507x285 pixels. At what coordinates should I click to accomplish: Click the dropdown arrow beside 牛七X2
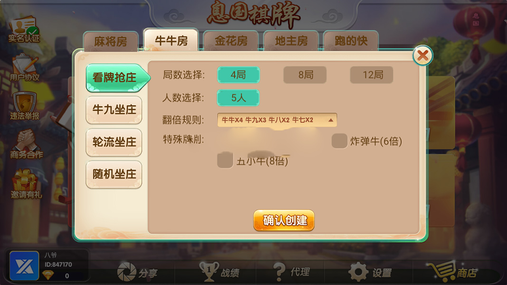[330, 120]
